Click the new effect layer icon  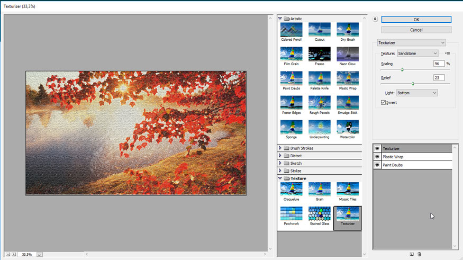click(412, 254)
